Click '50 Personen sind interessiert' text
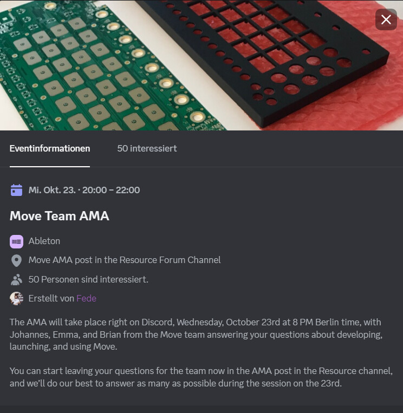The width and height of the screenshot is (403, 413). (x=88, y=279)
